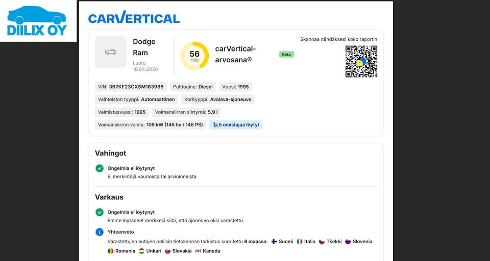The height and width of the screenshot is (261, 490).
Task: Click the vehicle placeholder thumbnail icon
Action: pos(110,52)
